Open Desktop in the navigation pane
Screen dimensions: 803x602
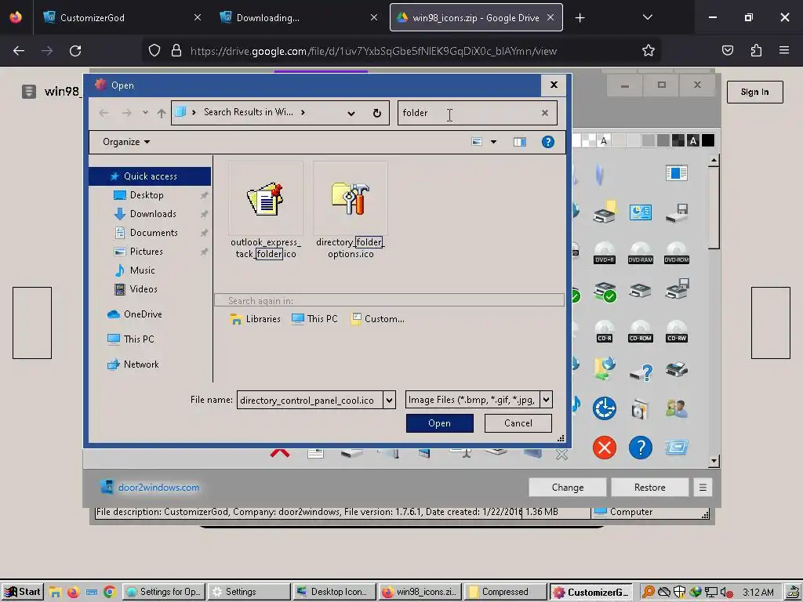coord(147,195)
